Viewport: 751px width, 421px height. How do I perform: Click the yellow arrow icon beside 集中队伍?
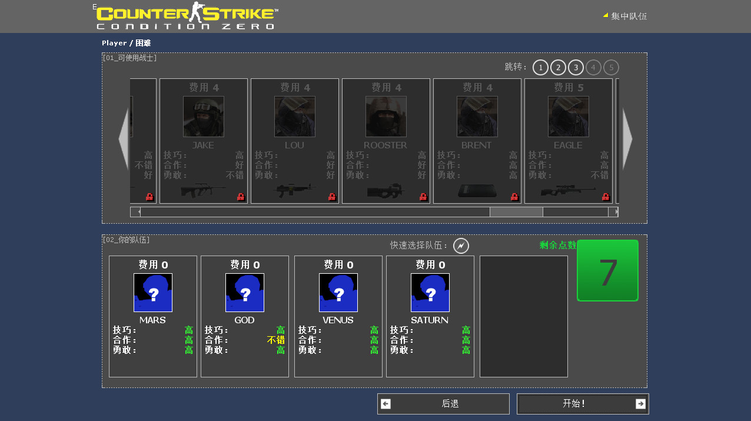point(606,16)
